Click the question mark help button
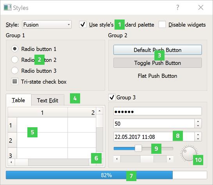Image resolution: width=213 pixels, height=185 pixels. click(x=177, y=7)
